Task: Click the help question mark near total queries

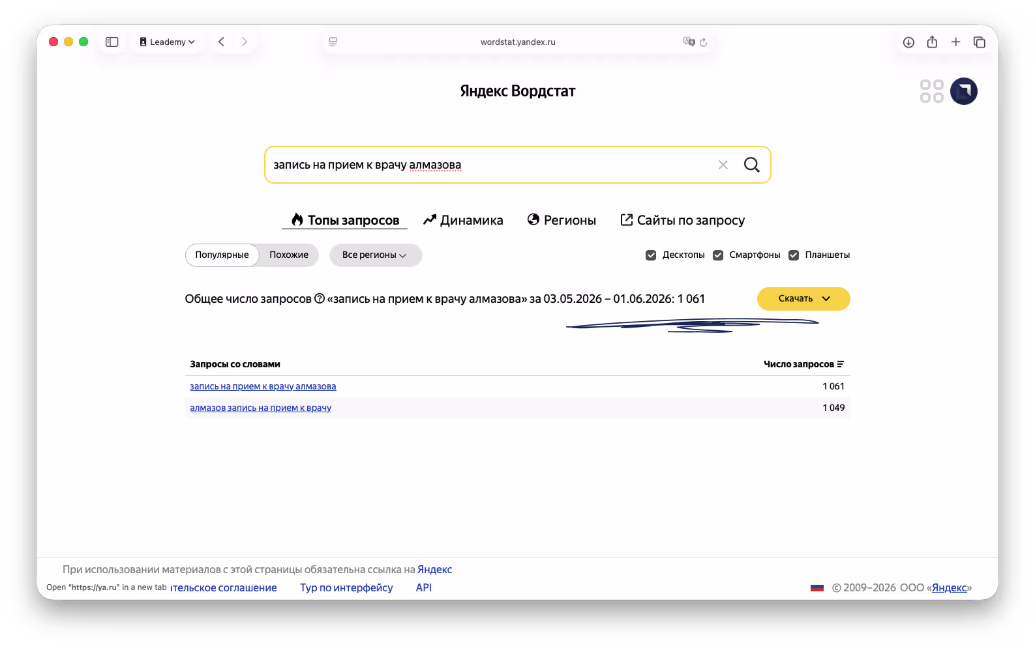Action: tap(320, 299)
